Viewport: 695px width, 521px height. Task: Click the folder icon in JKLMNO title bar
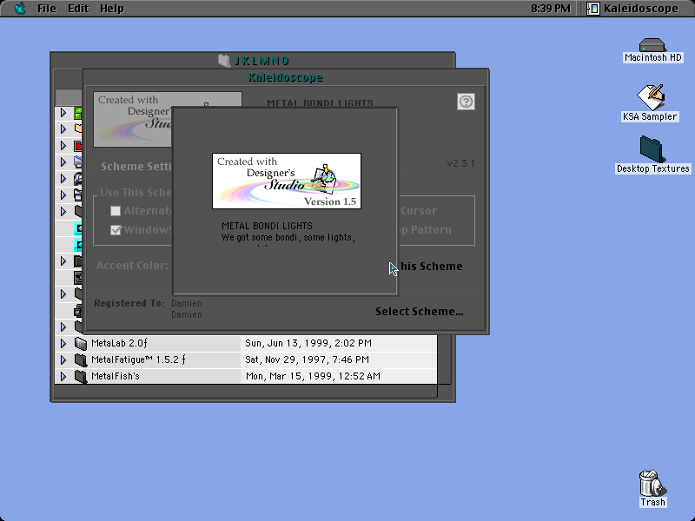[224, 61]
